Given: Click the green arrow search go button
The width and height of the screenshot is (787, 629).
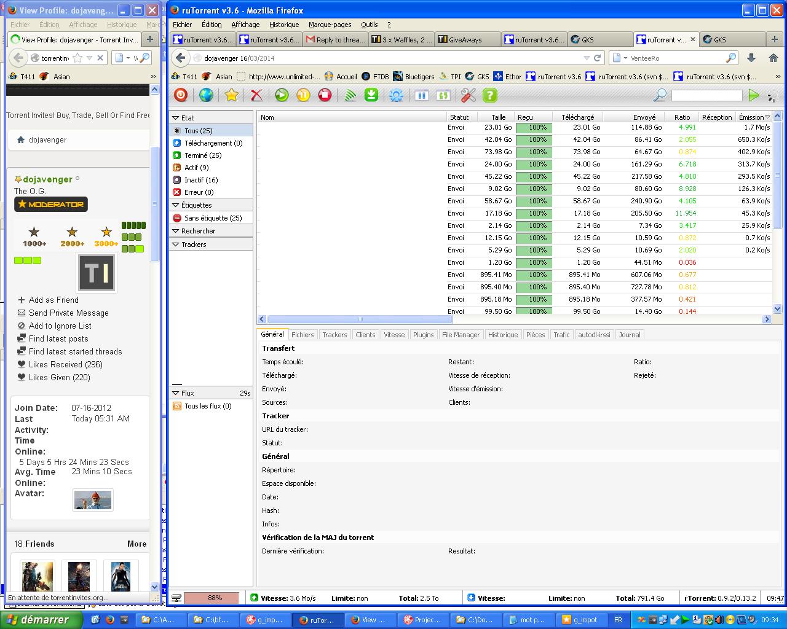Looking at the screenshot, I should (x=754, y=95).
